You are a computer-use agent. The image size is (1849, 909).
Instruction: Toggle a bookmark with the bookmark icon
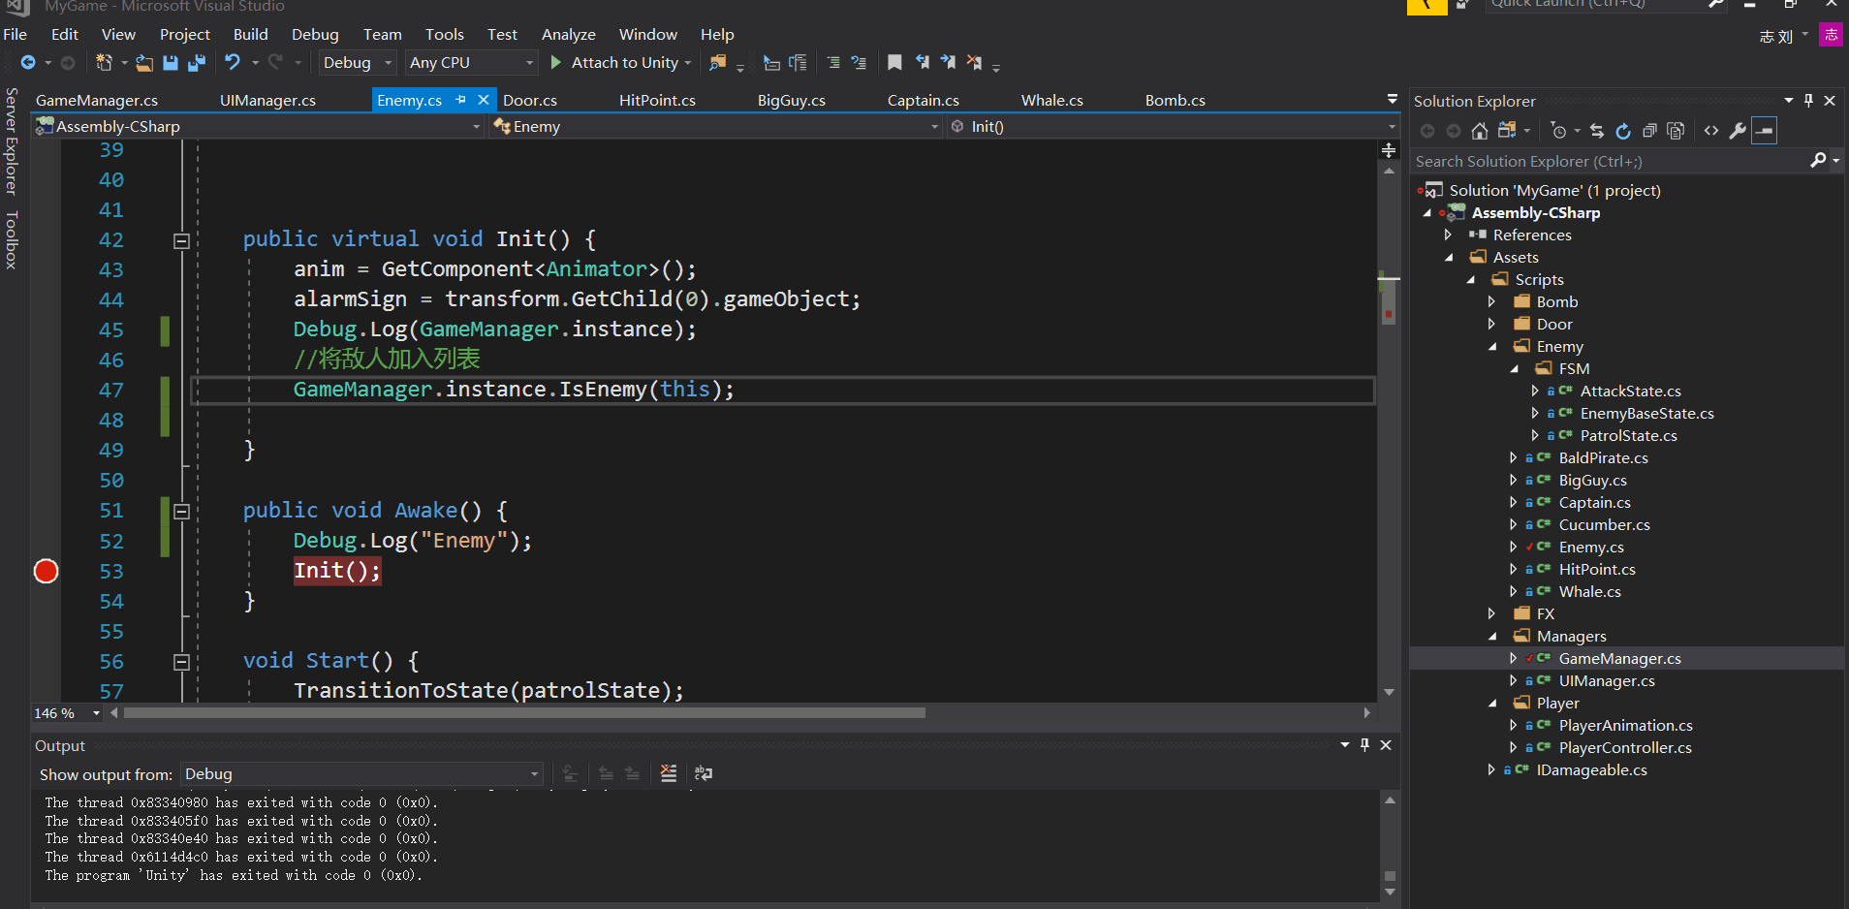click(x=894, y=63)
